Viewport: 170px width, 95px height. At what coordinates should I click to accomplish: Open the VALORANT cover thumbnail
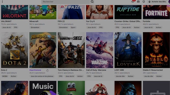[x=15, y=12]
